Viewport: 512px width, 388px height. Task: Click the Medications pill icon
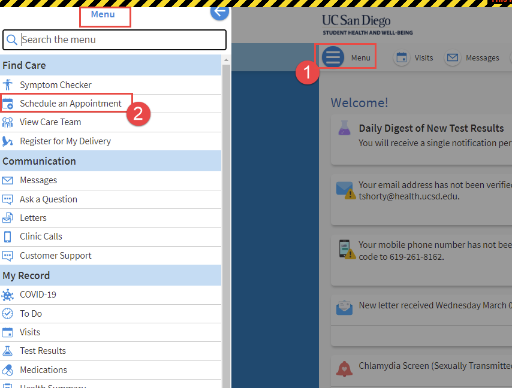[8, 370]
